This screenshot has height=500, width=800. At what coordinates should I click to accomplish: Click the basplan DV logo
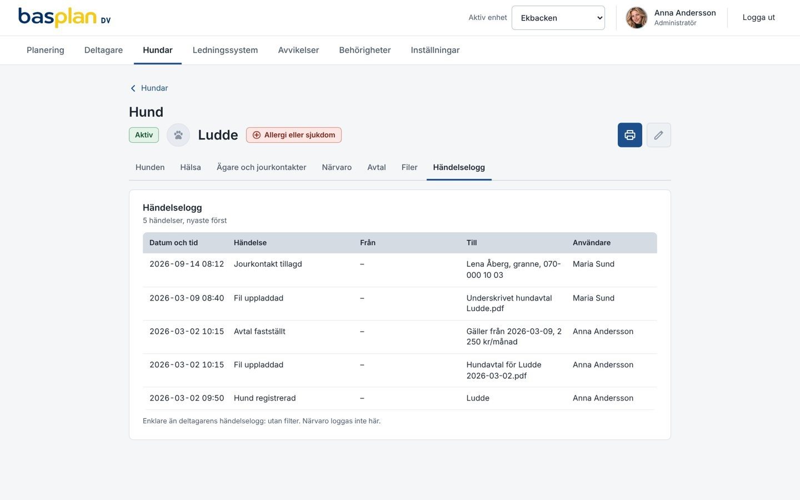point(64,18)
